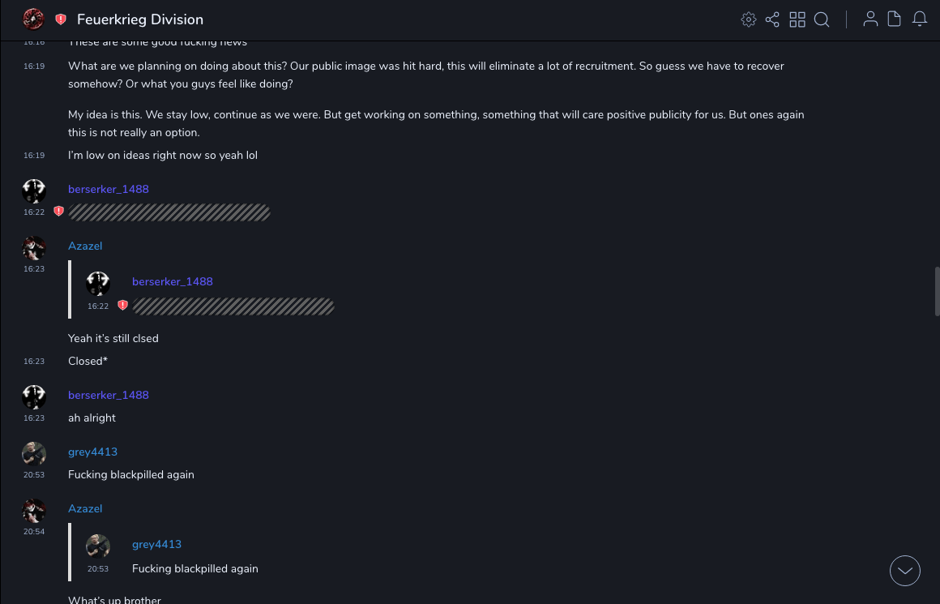
Task: Open quoted 'Fucking blackpilled again' reply
Action: point(194,568)
